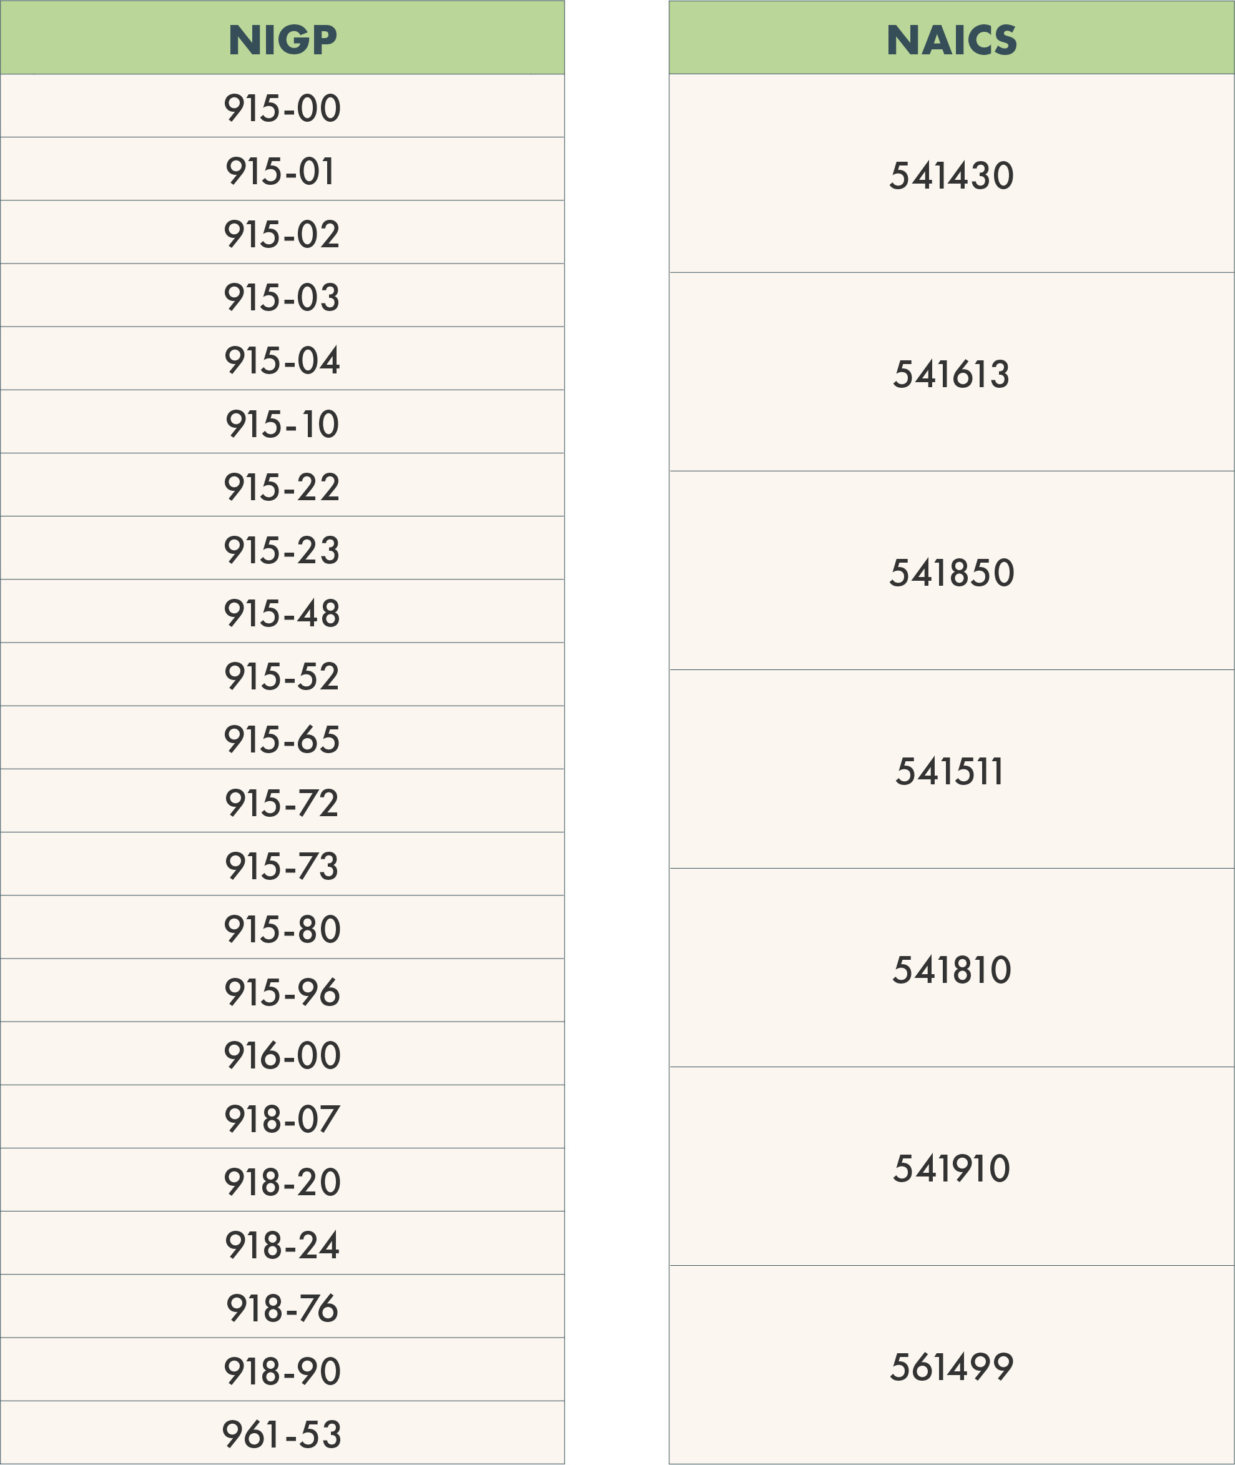Click NIGP code 915-23
This screenshot has width=1235, height=1465.
(x=282, y=550)
